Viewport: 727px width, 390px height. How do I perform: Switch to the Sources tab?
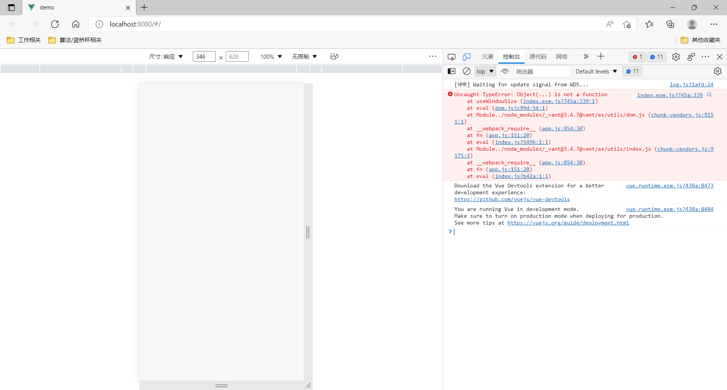tap(538, 57)
